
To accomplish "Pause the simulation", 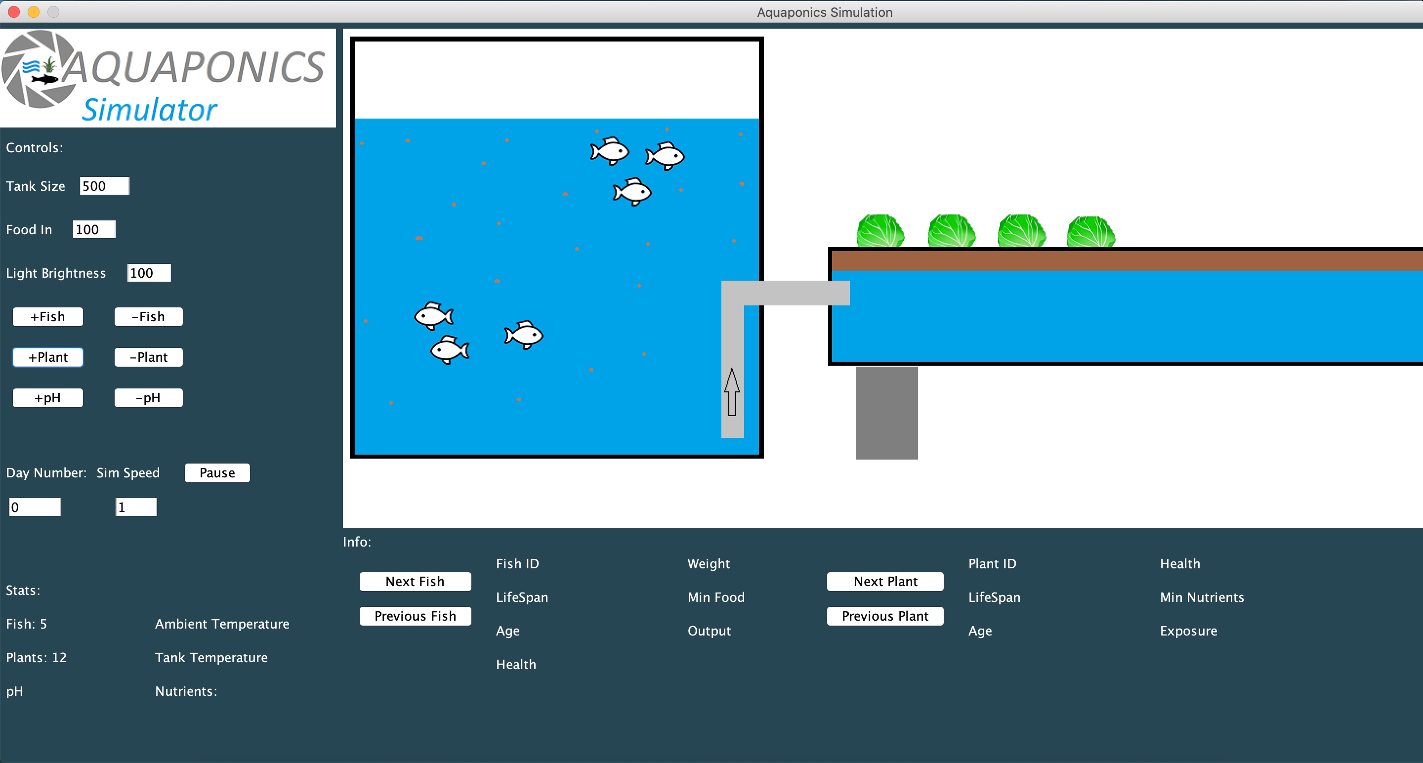I will point(217,473).
